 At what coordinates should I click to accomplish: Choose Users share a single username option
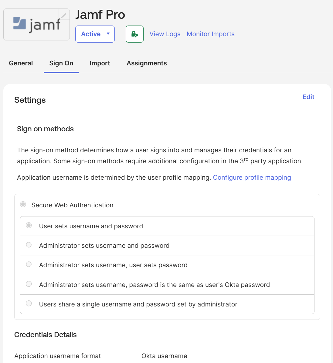click(29, 303)
